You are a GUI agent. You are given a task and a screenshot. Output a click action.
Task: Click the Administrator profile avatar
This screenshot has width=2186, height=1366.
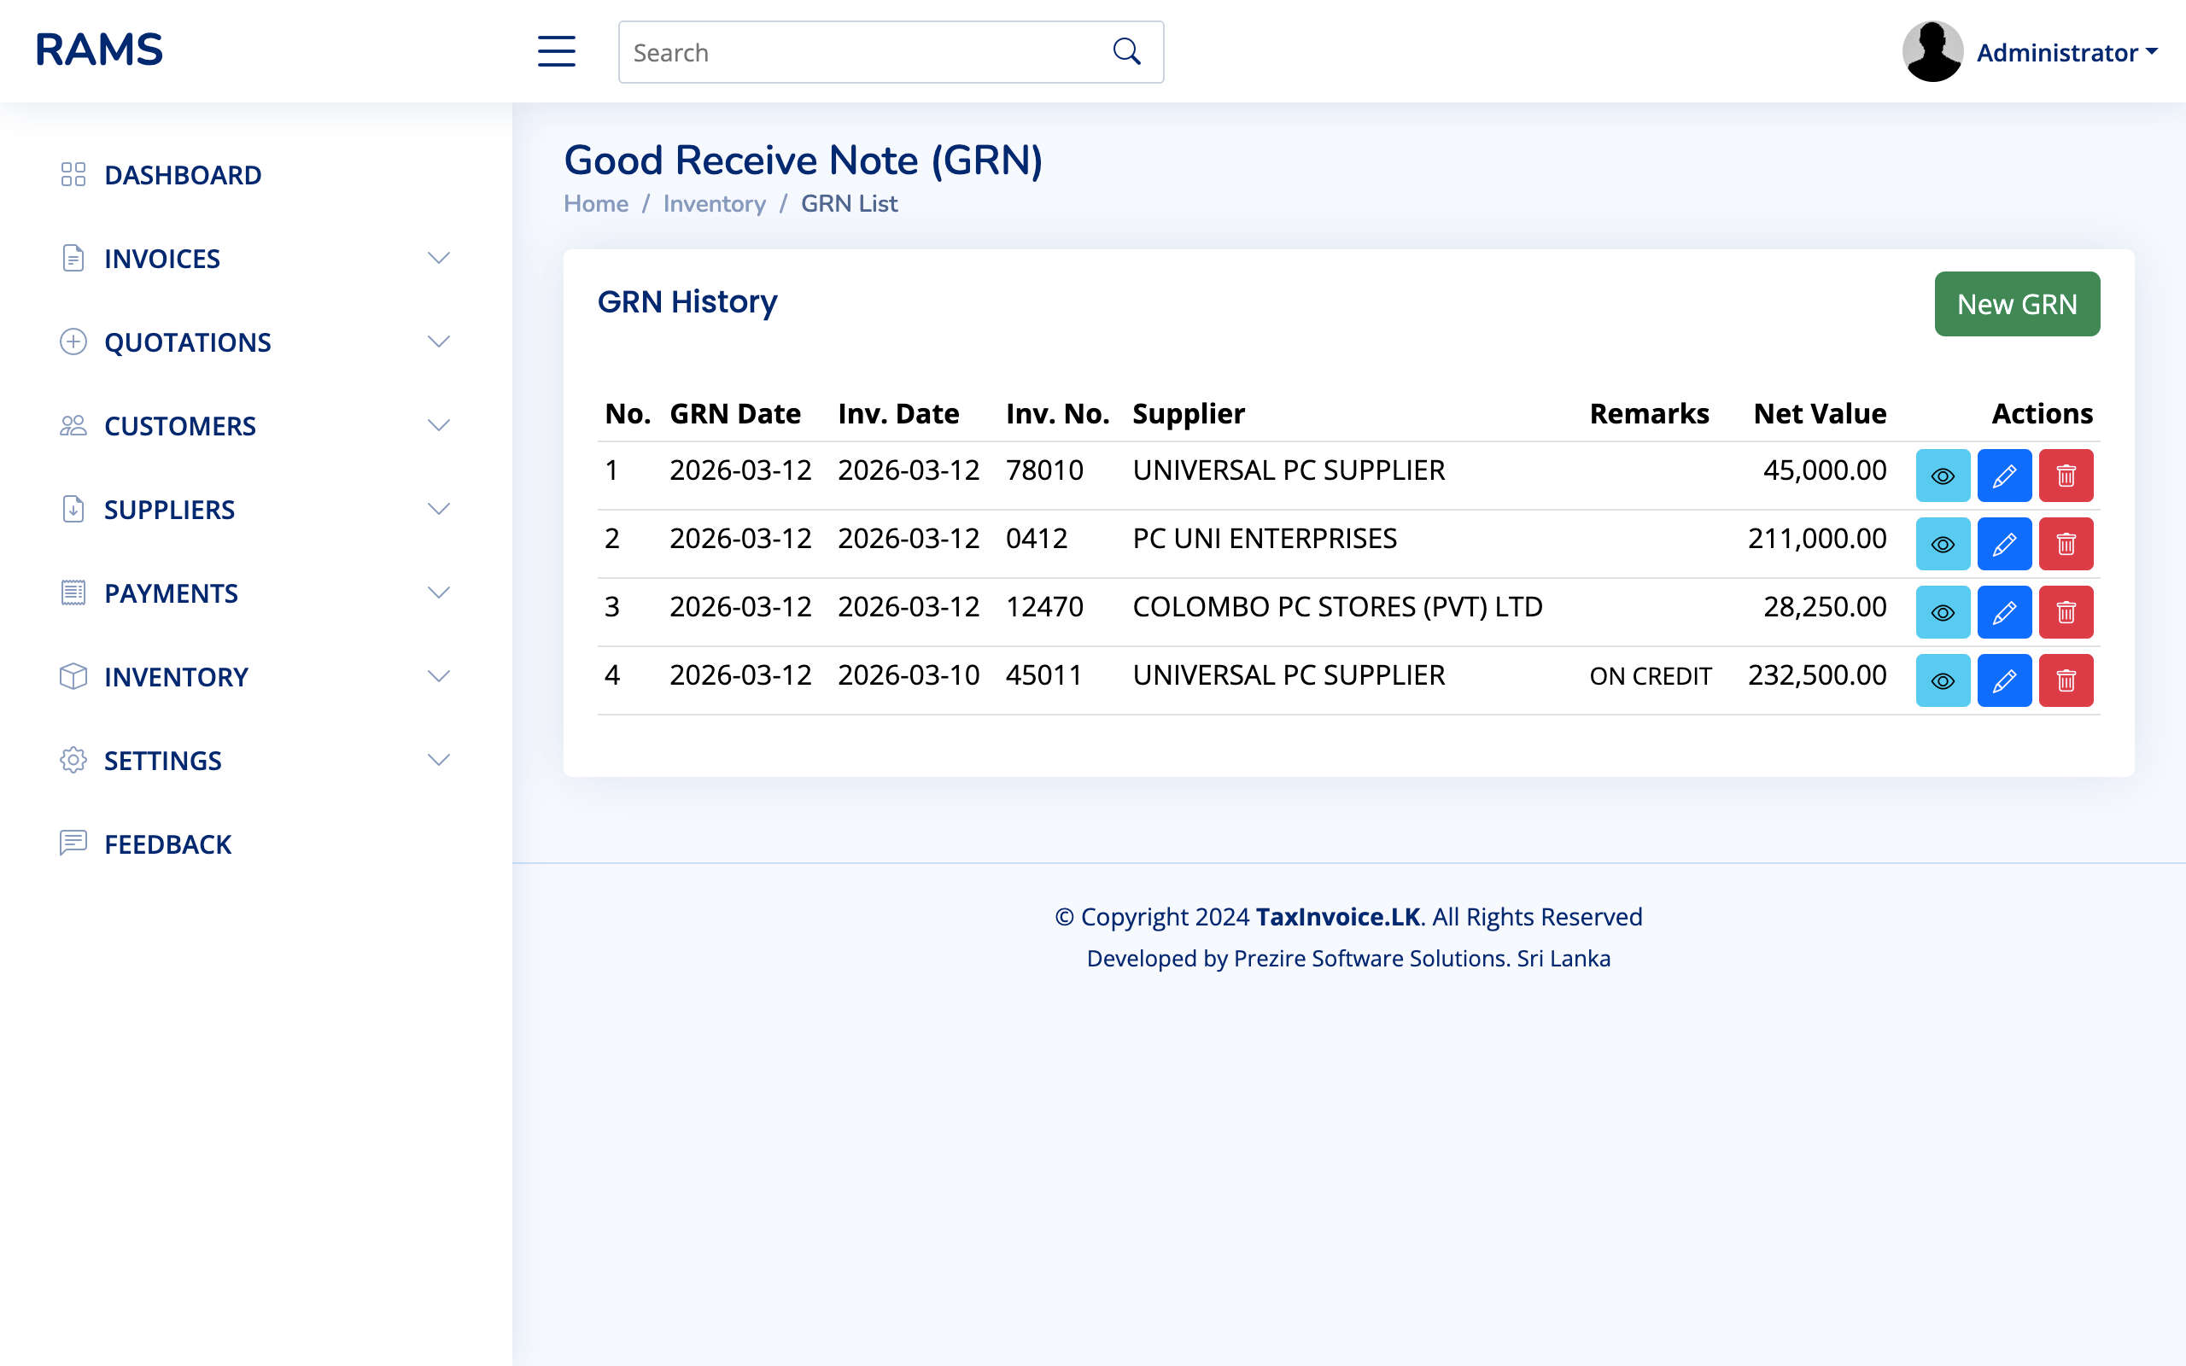pyautogui.click(x=1932, y=51)
